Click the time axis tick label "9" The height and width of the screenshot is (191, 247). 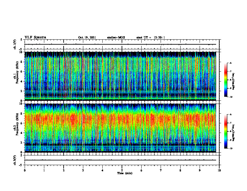coord(200,170)
